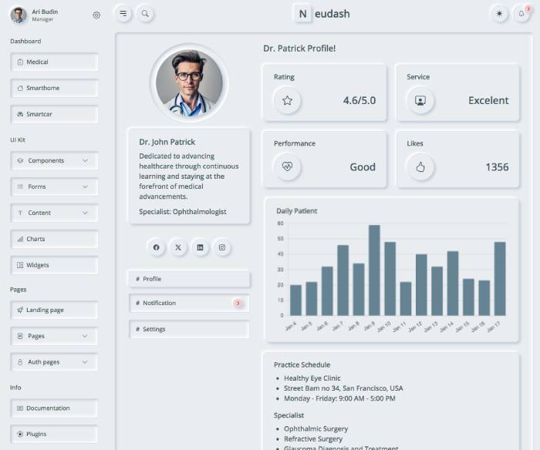Click the search magnifier icon in header
This screenshot has width=540, height=450.
(144, 13)
